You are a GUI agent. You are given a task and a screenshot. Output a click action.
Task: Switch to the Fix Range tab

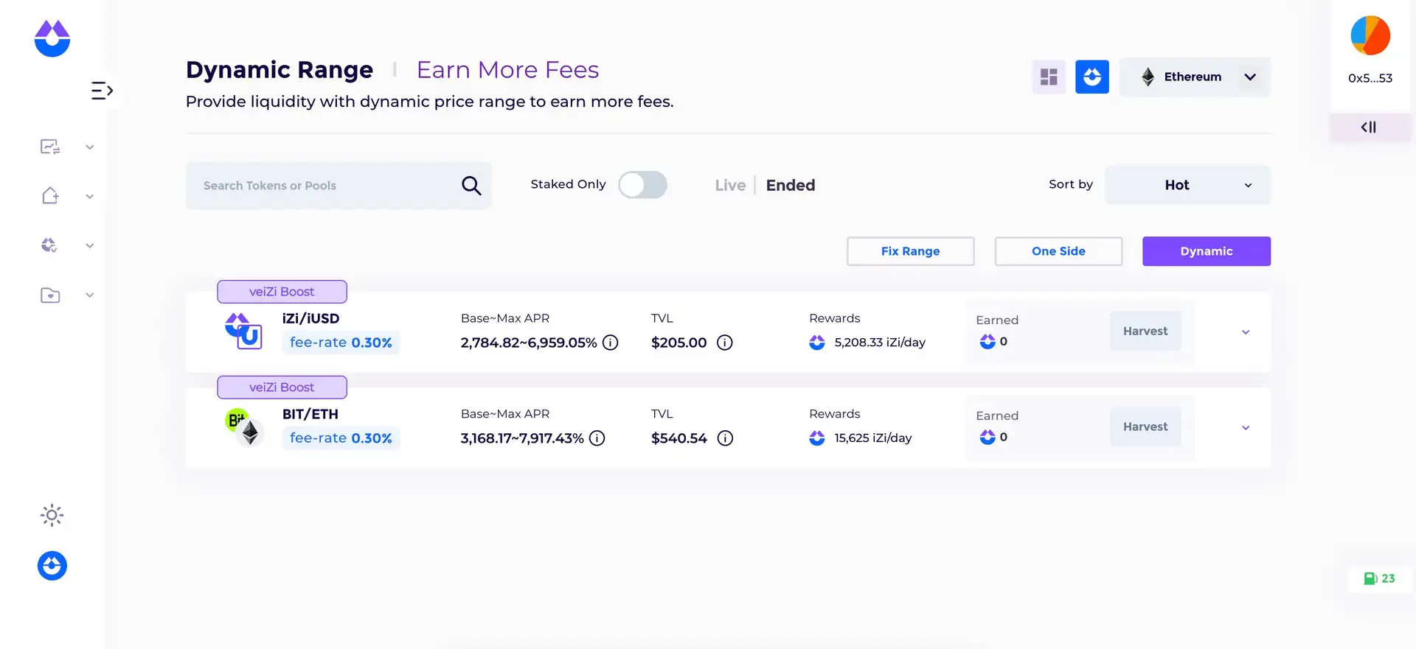click(910, 251)
